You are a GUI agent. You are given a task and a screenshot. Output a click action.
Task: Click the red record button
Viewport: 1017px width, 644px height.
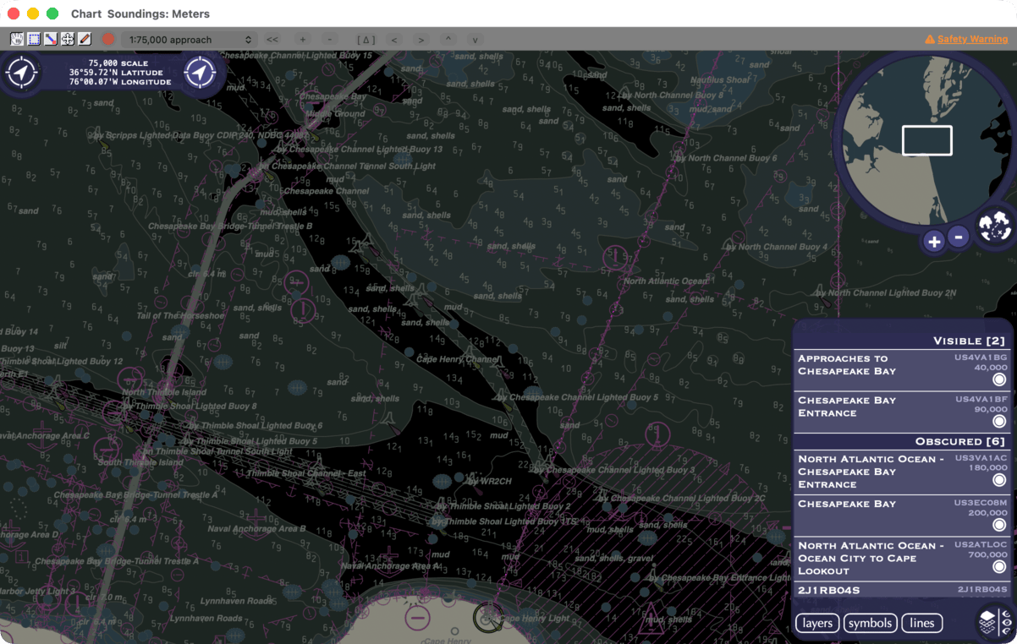pos(108,39)
